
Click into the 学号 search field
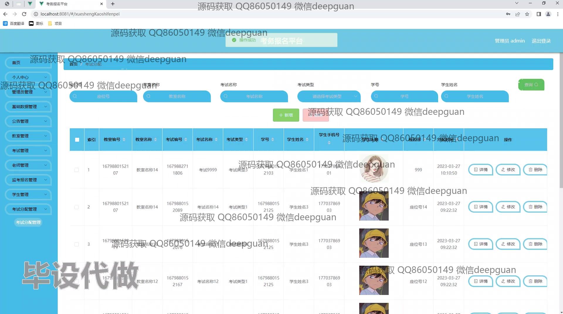pyautogui.click(x=404, y=96)
